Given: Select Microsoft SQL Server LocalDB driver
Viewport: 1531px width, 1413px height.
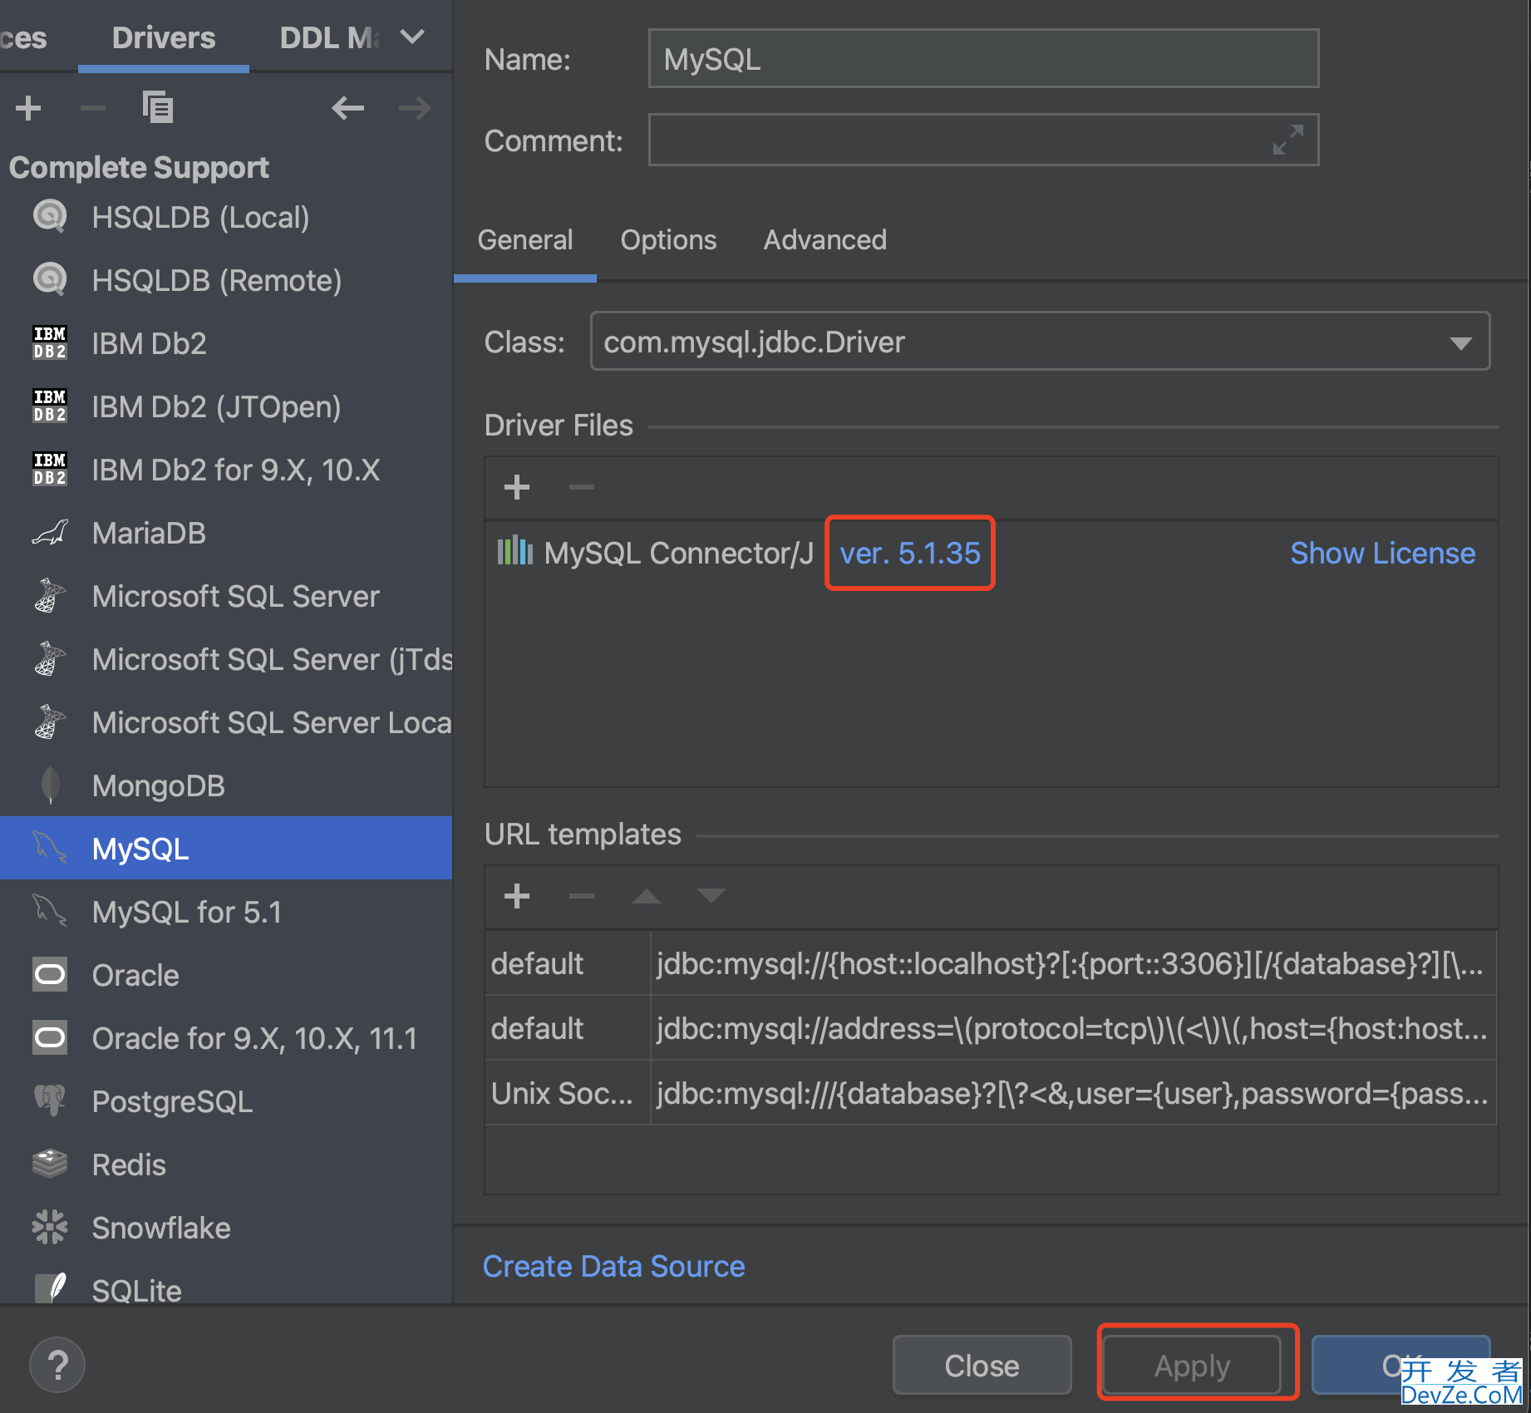Looking at the screenshot, I should click(226, 722).
